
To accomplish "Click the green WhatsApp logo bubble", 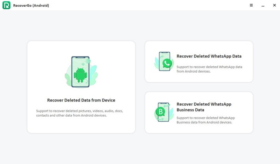I will [167, 63].
